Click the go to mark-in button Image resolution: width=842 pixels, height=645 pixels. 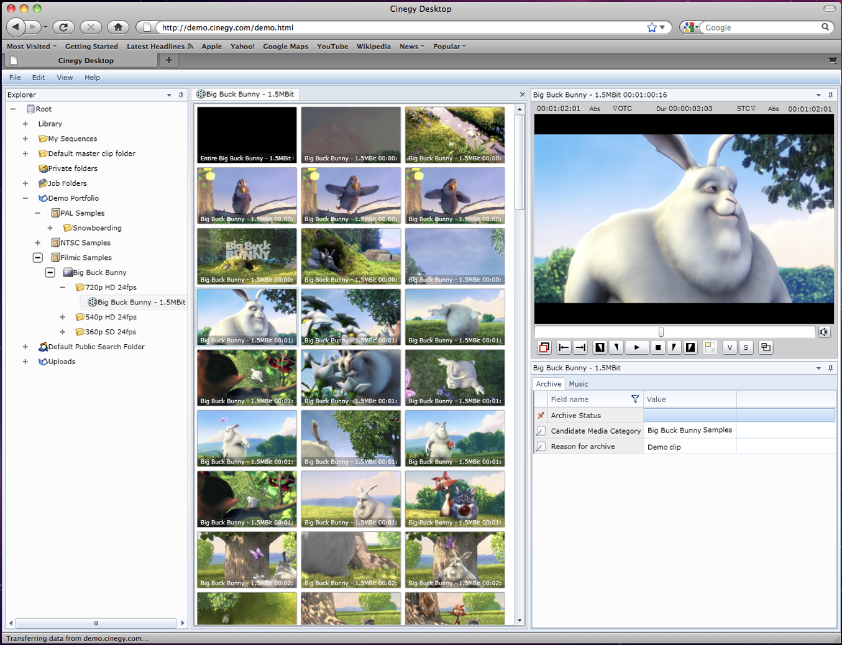(x=600, y=347)
